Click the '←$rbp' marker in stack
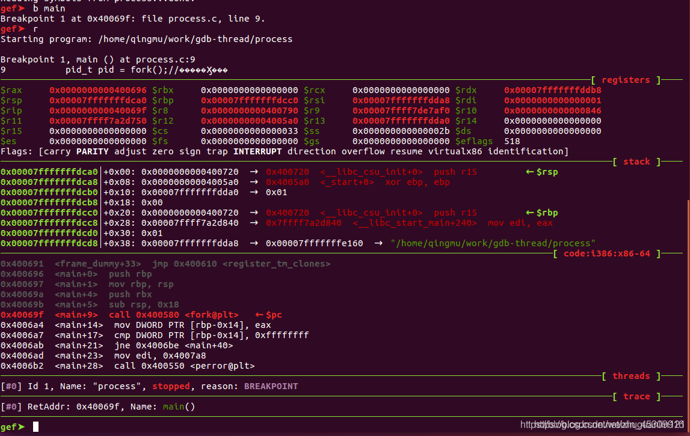Screen dimensions: 690x436 click(x=542, y=213)
